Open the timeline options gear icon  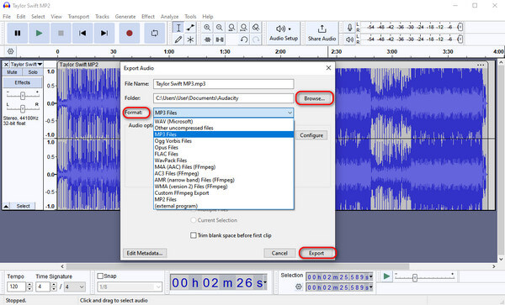coord(10,51)
